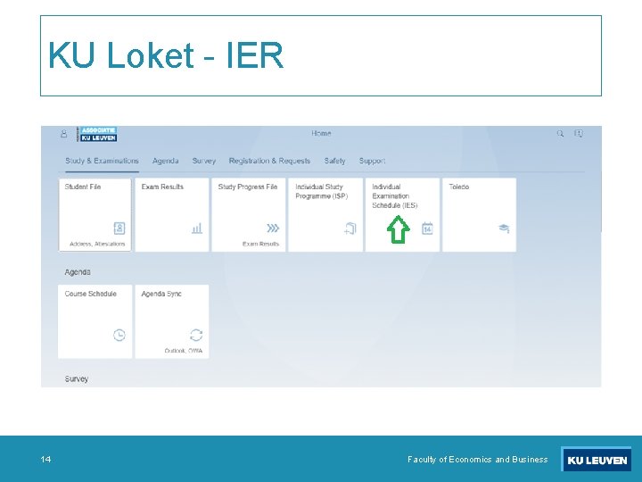
Task: Click the Individual Study Programme documents icon
Action: pyautogui.click(x=350, y=229)
